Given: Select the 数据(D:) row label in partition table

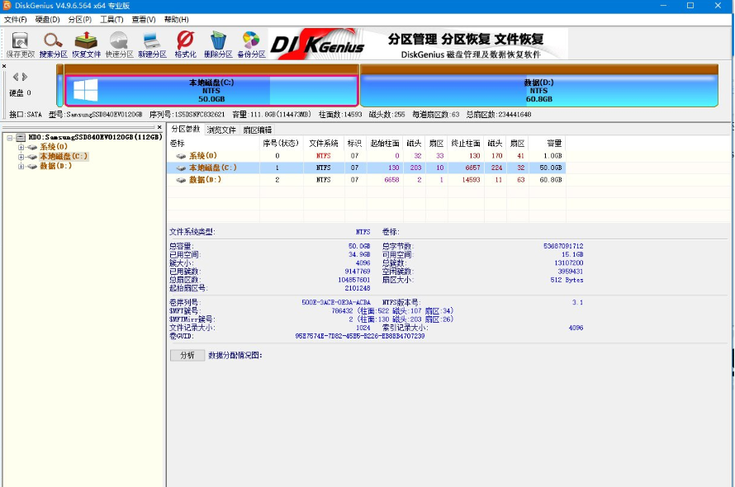Looking at the screenshot, I should click(x=205, y=180).
